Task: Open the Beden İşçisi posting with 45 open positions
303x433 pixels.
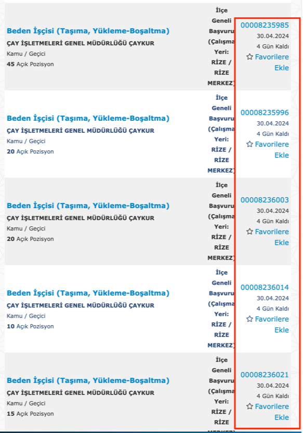Action: tap(88, 31)
